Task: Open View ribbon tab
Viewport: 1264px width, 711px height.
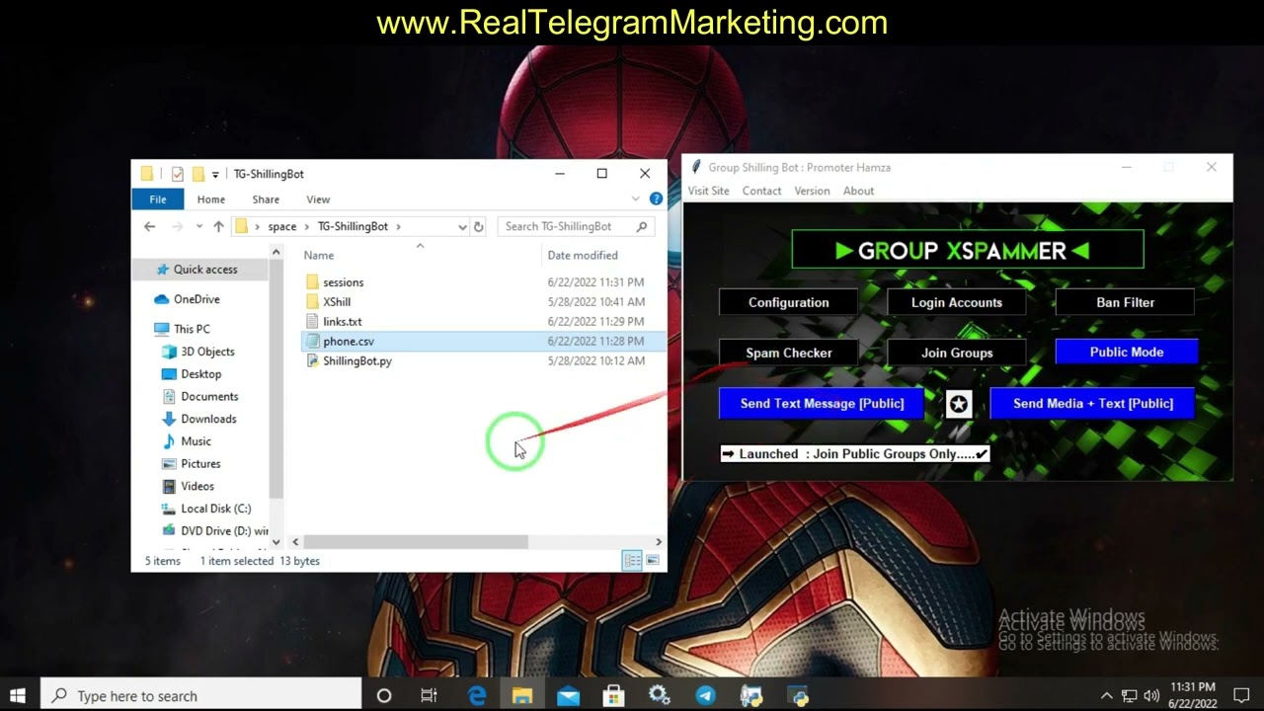Action: coord(318,199)
